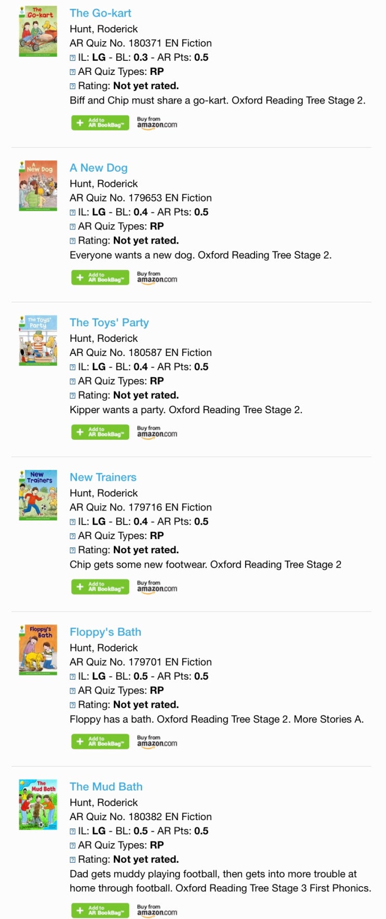The height and width of the screenshot is (919, 386).
Task: Add The Go-kart to AR BookBag
Action: [x=100, y=123]
